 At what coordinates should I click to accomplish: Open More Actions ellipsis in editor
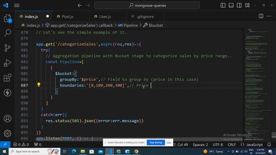(x=269, y=16)
